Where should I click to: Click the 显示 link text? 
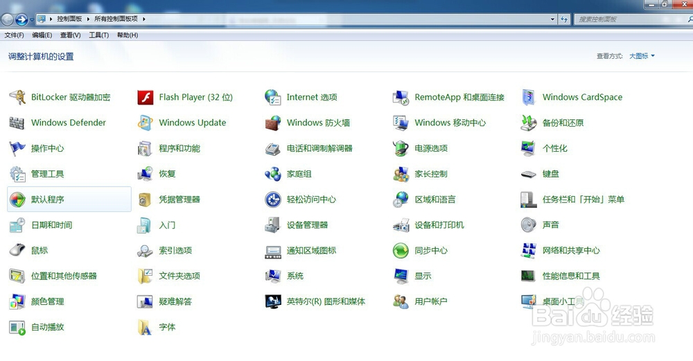(x=423, y=276)
